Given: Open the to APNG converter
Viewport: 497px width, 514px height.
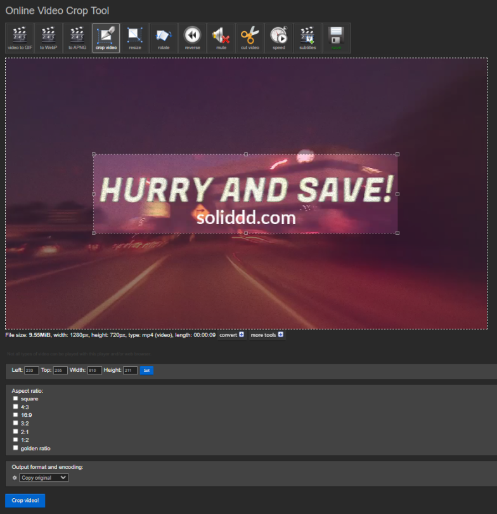Looking at the screenshot, I should pyautogui.click(x=77, y=38).
